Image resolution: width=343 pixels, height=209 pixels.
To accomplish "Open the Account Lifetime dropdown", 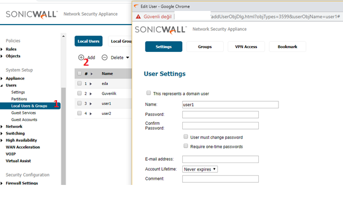I will tap(200, 169).
